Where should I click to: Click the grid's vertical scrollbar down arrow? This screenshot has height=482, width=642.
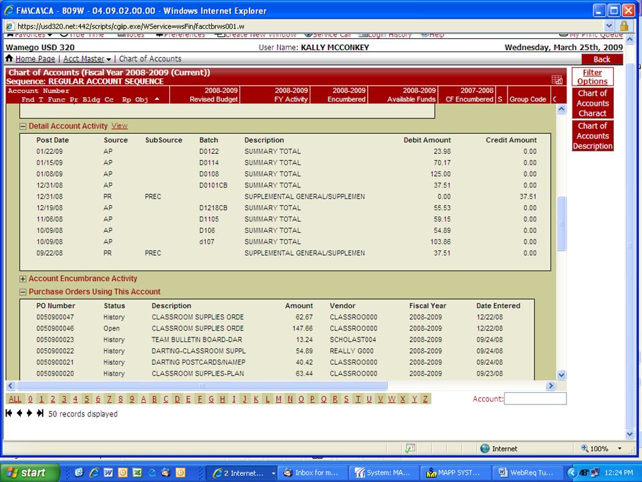[561, 375]
